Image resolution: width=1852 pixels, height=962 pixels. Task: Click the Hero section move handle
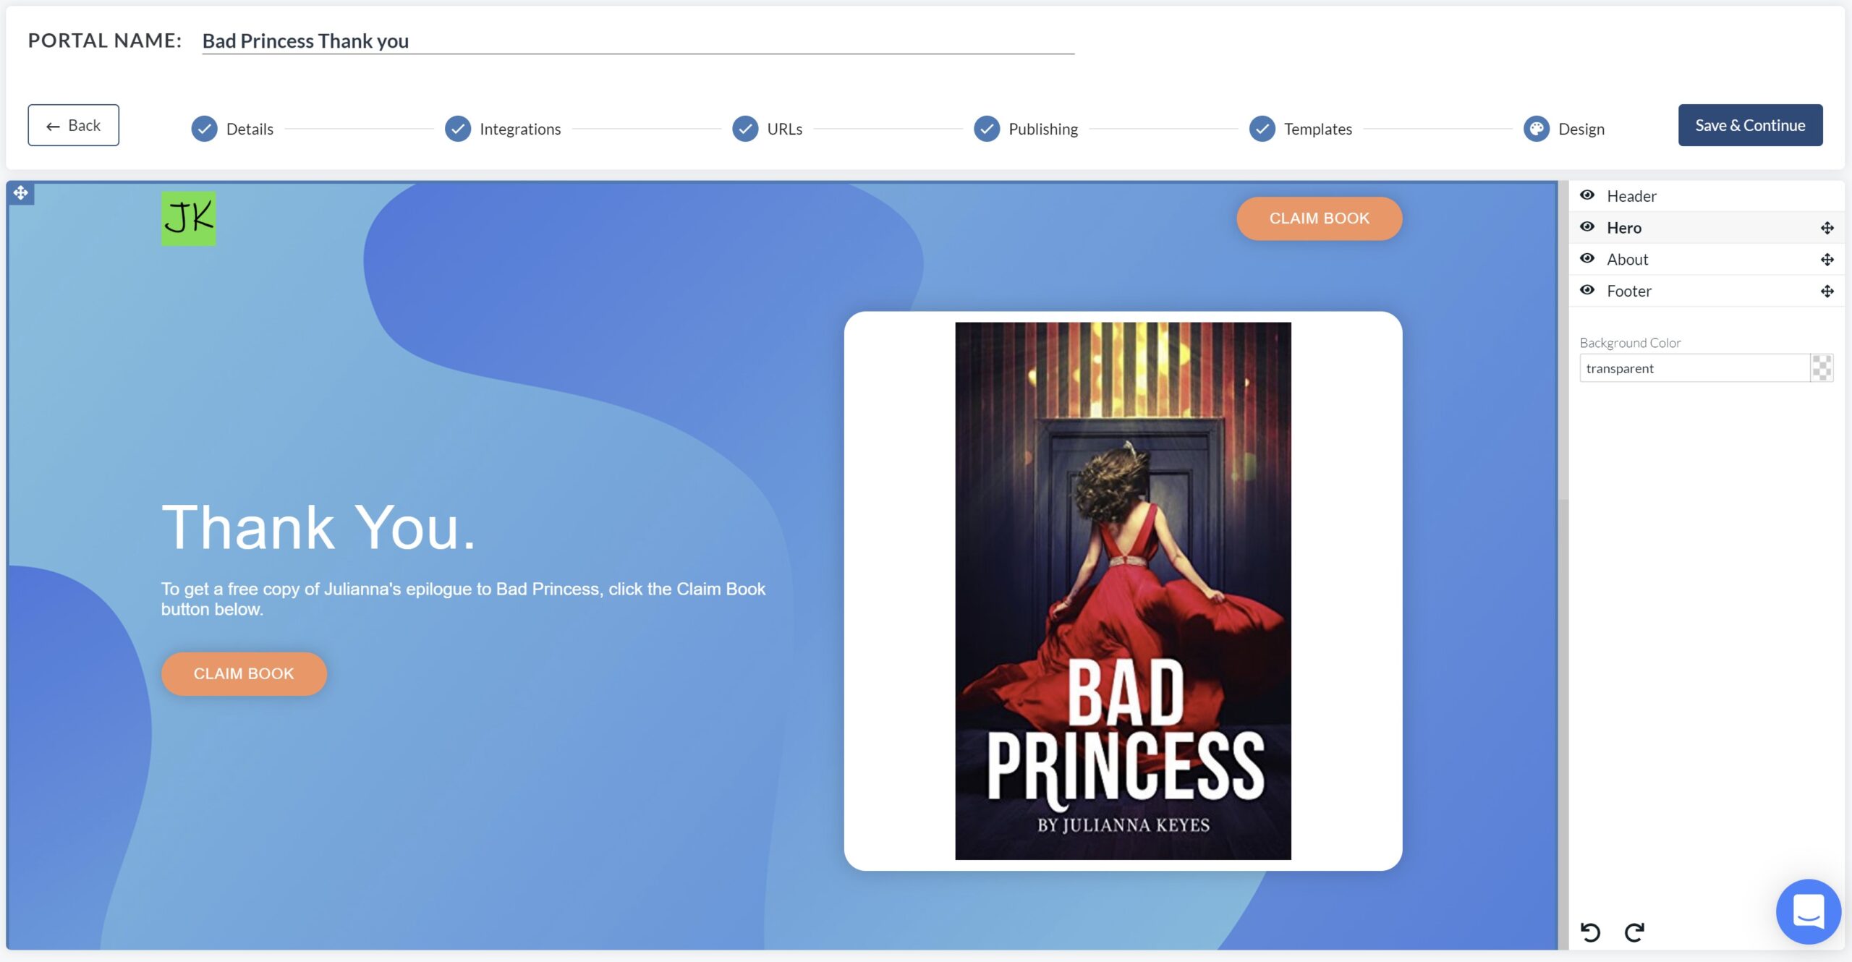point(1827,228)
